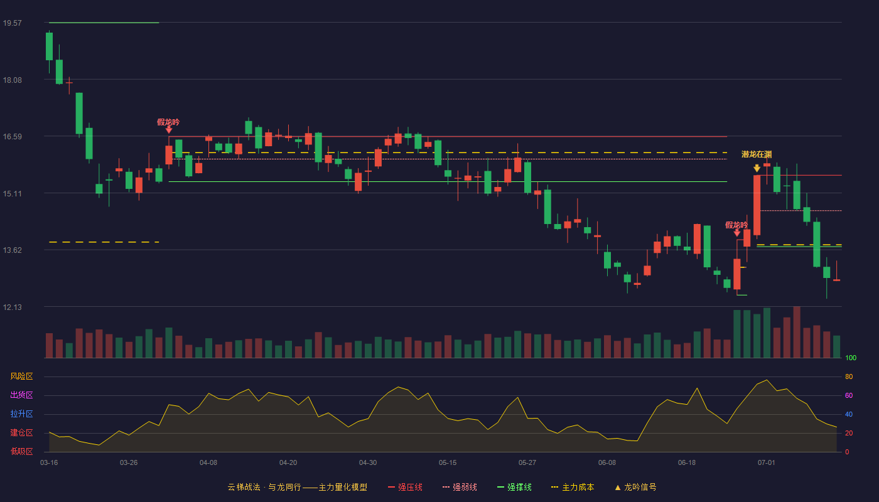Viewport: 879px width, 502px height.
Task: Click the 建仓区 zone label
Action: tap(21, 433)
